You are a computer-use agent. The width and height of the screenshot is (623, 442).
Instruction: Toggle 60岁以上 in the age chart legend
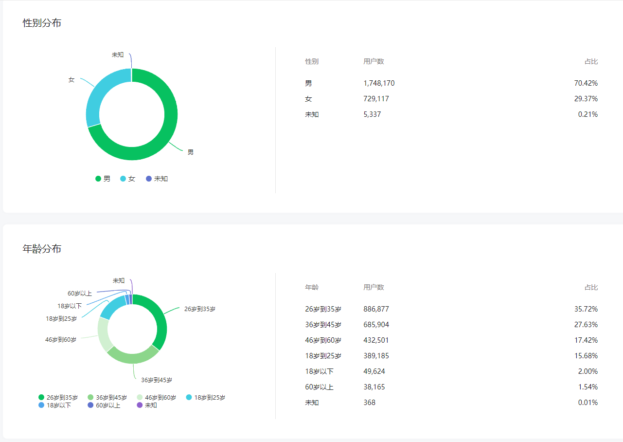pos(104,405)
